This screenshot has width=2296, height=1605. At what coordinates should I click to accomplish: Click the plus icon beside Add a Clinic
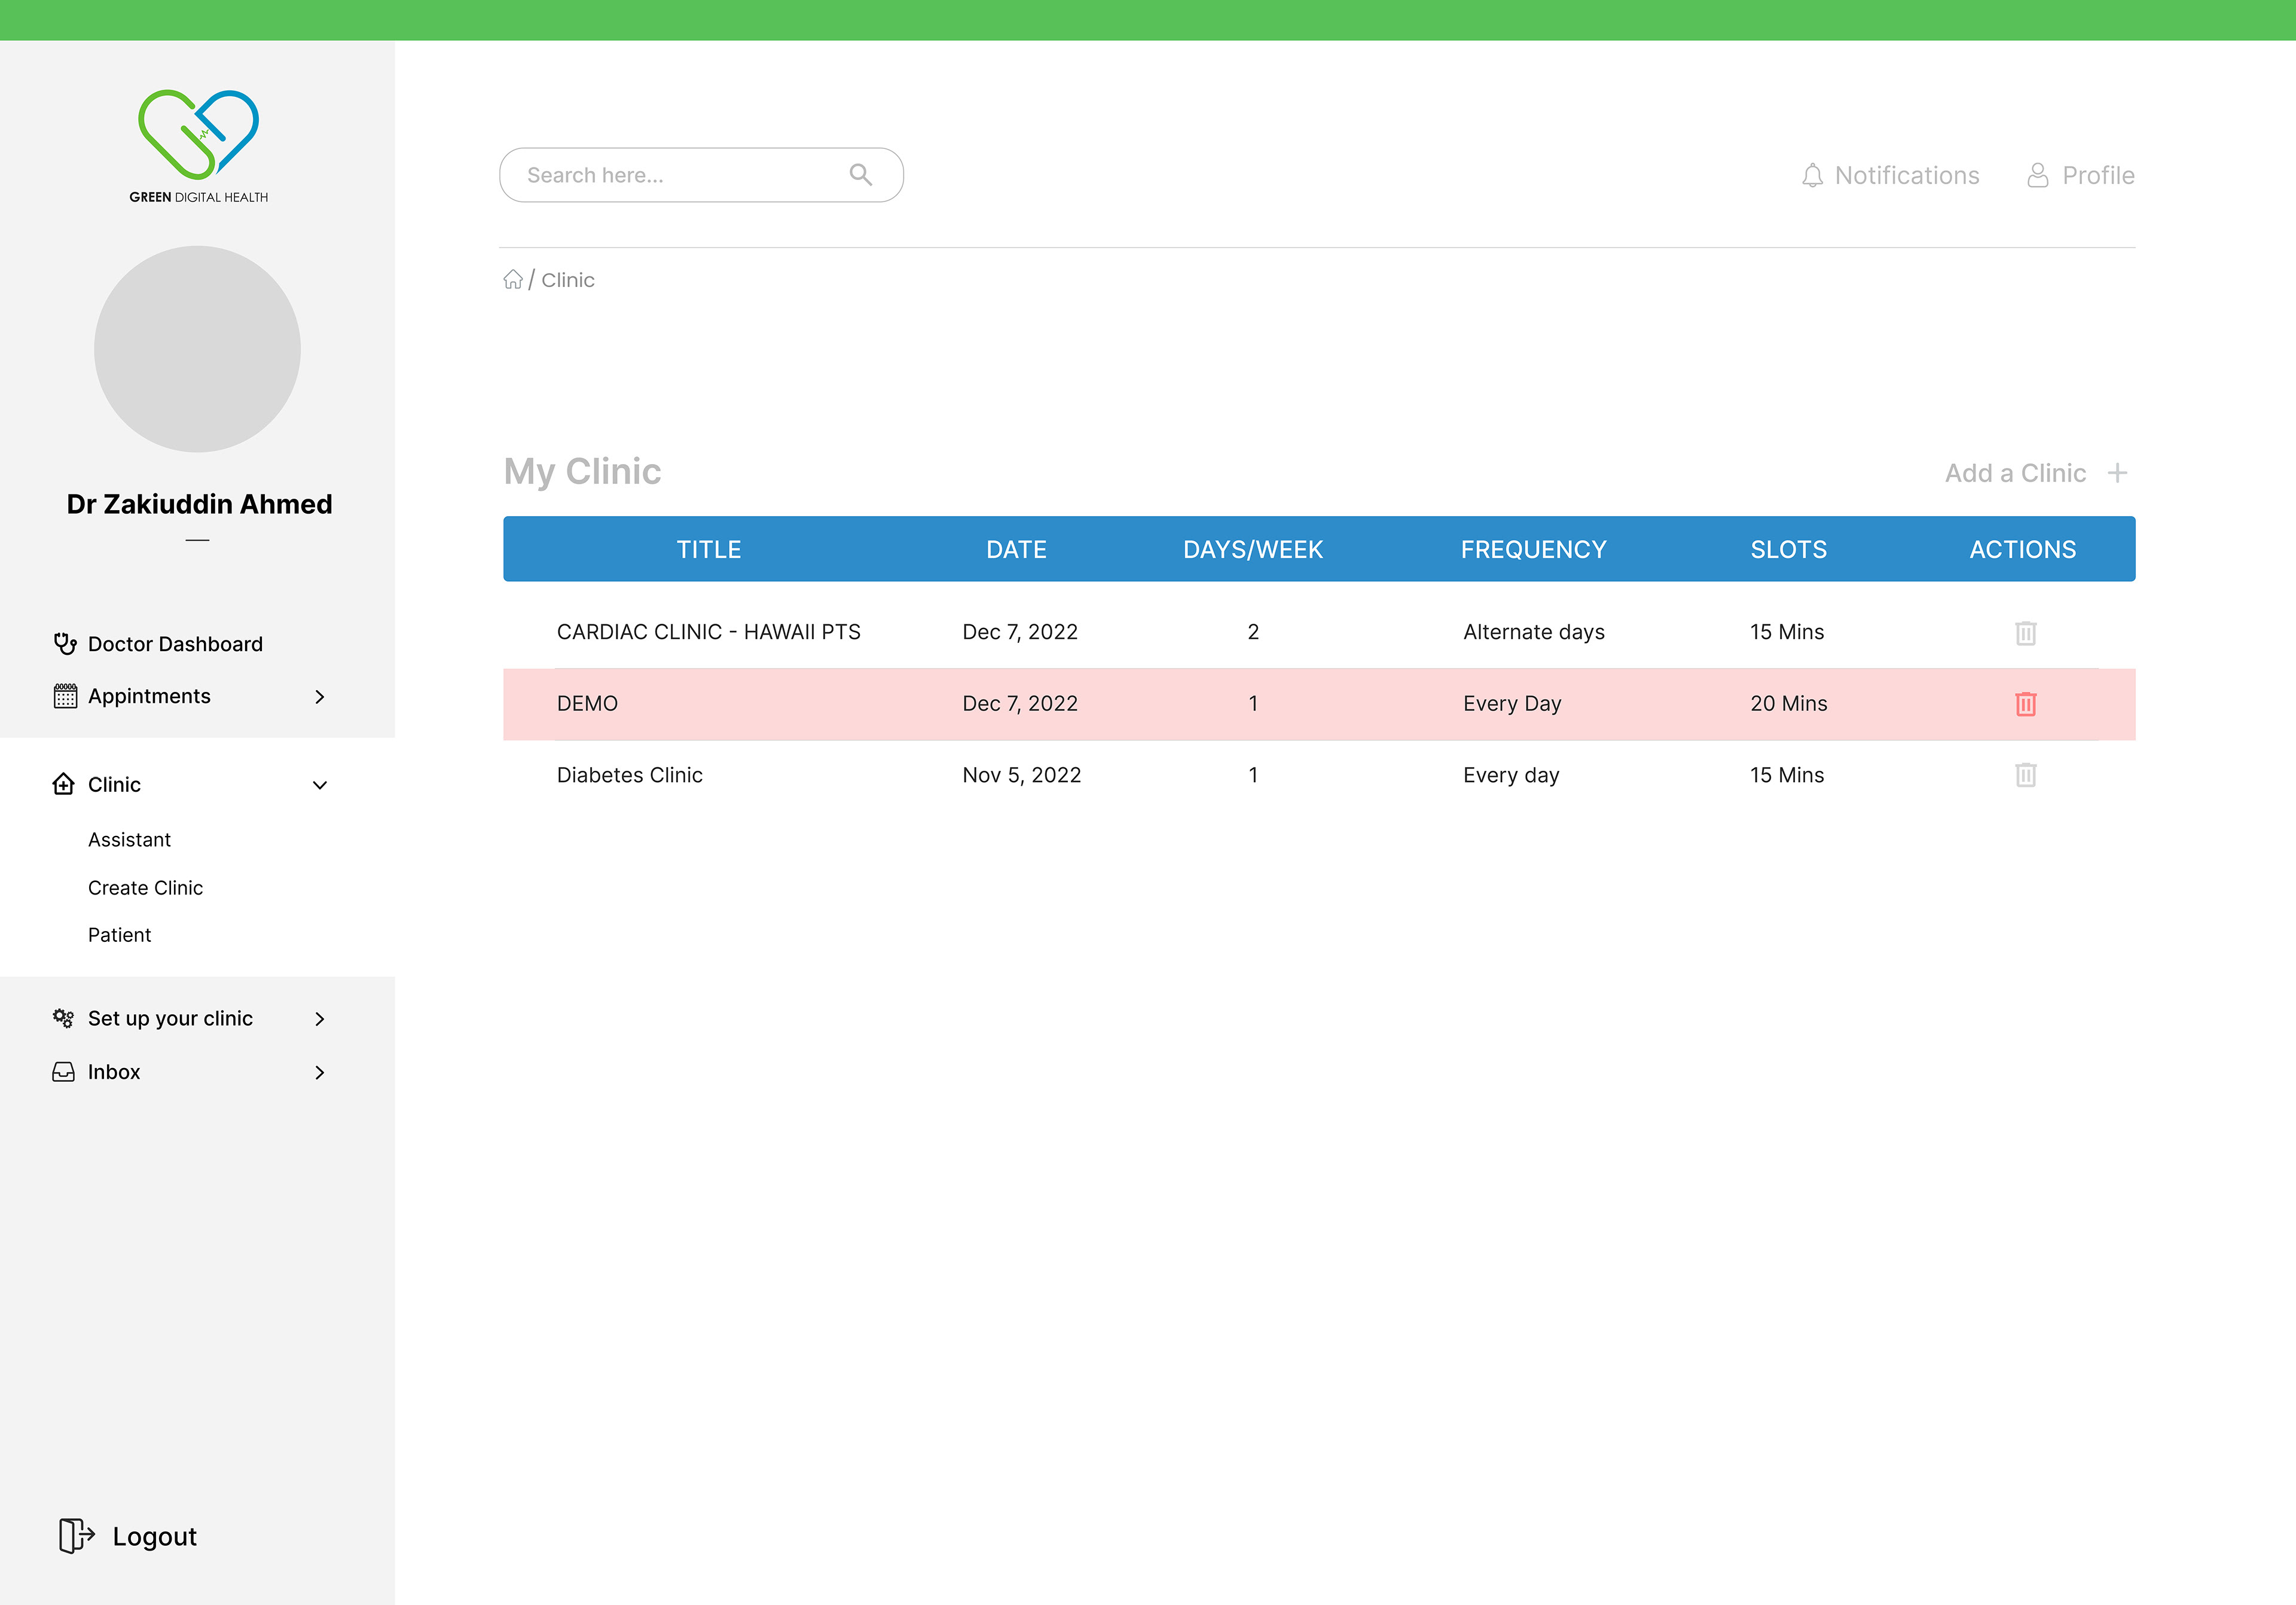point(2117,473)
